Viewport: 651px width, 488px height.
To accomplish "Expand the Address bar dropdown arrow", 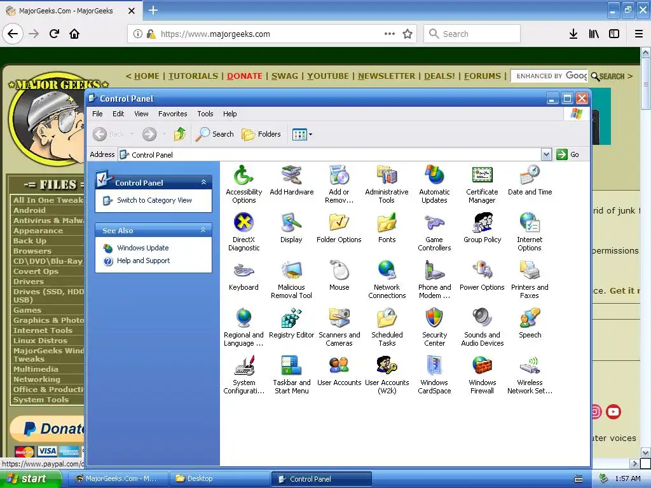I will 546,155.
